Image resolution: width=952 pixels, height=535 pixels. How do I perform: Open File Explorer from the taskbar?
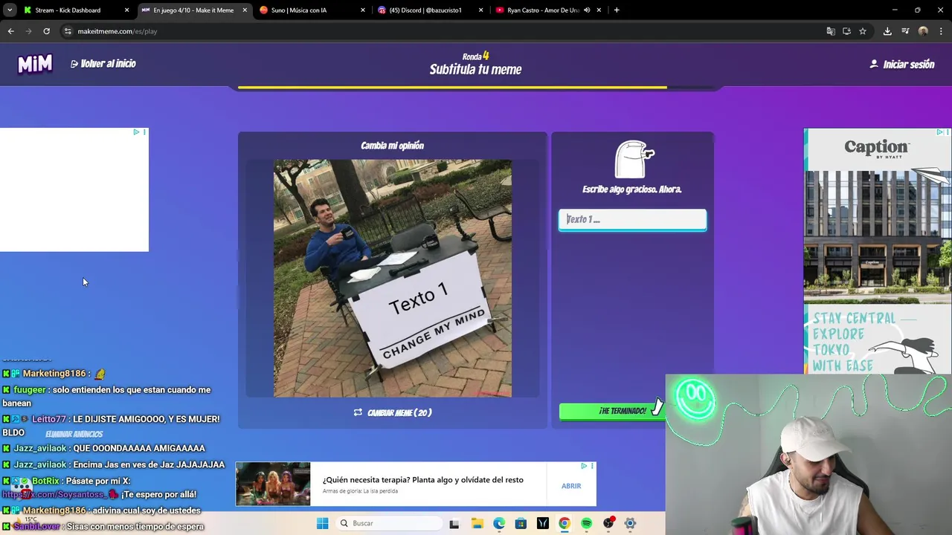(477, 524)
